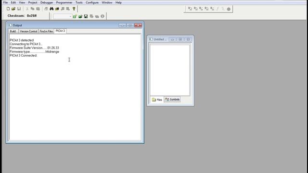Click the fifth PICkit 3 programmer toolbar icon
The image size is (308, 173).
click(212, 9)
